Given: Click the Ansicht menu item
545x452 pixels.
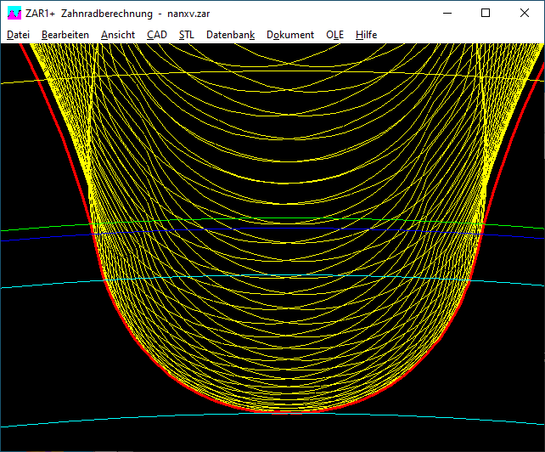Looking at the screenshot, I should coord(117,35).
